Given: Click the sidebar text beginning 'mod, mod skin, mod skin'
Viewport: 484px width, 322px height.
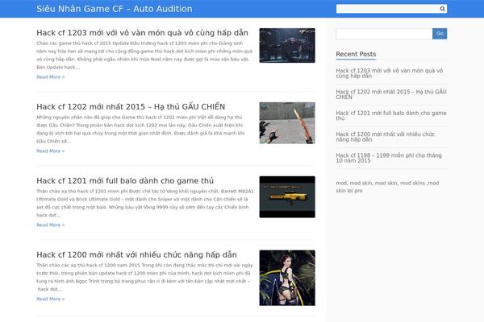Looking at the screenshot, I should click(387, 187).
